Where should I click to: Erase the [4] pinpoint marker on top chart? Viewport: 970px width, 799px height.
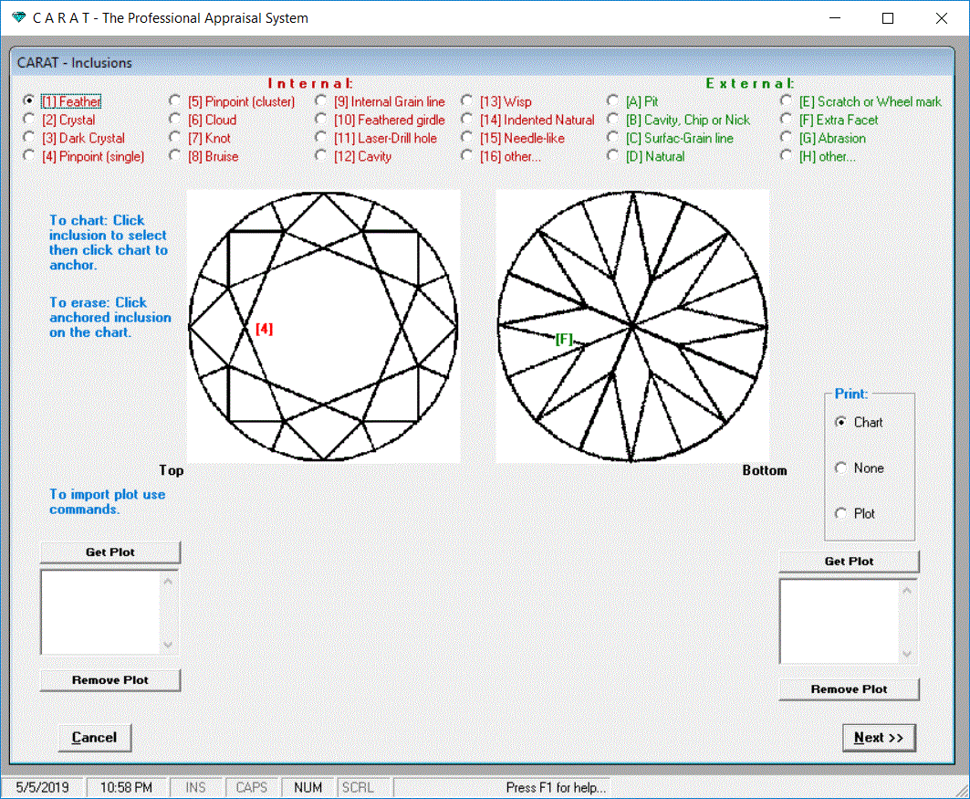pyautogui.click(x=264, y=329)
